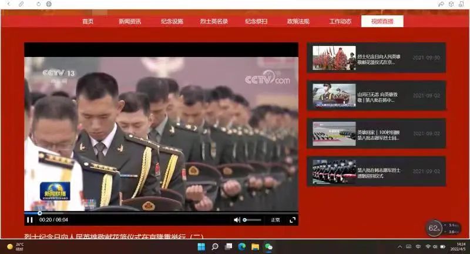Select the 政策法规 navigation item

(298, 22)
